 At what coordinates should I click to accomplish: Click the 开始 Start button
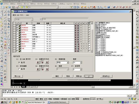point(4,102)
